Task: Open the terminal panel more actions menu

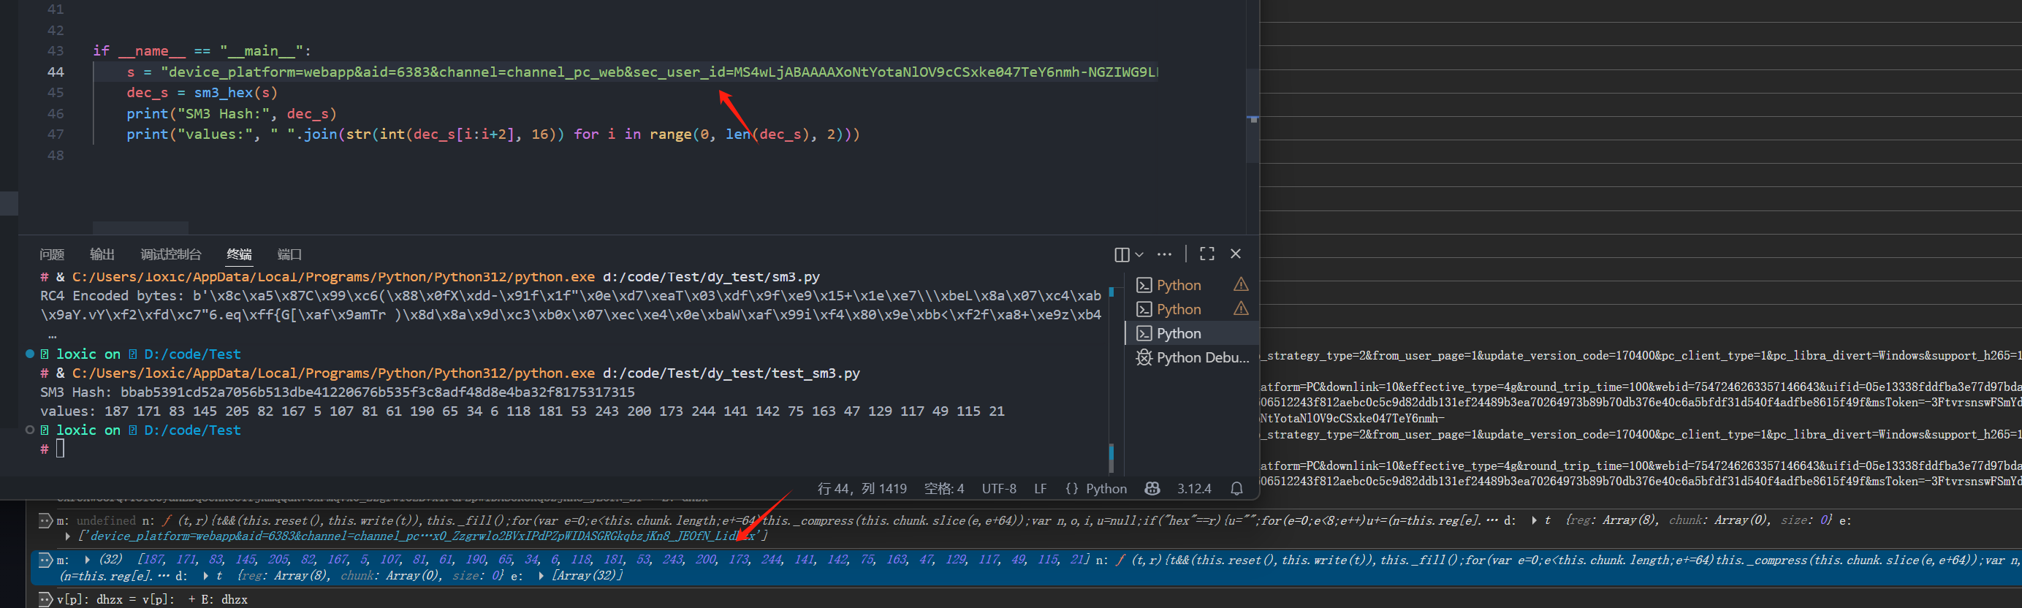Action: pyautogui.click(x=1164, y=254)
